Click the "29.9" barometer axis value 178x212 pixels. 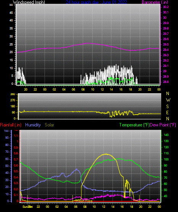pyautogui.click(x=166, y=23)
